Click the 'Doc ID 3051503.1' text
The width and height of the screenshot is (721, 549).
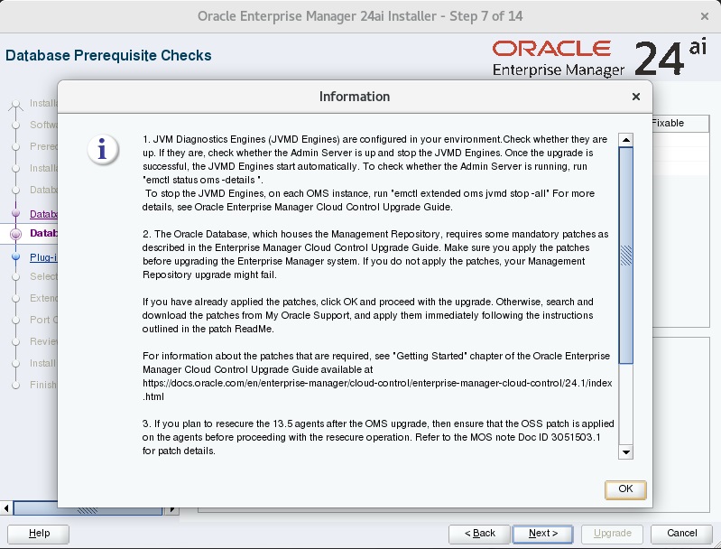click(559, 437)
